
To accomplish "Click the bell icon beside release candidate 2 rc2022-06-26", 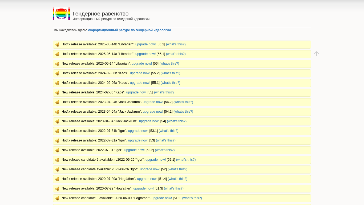I will click(x=57, y=160).
